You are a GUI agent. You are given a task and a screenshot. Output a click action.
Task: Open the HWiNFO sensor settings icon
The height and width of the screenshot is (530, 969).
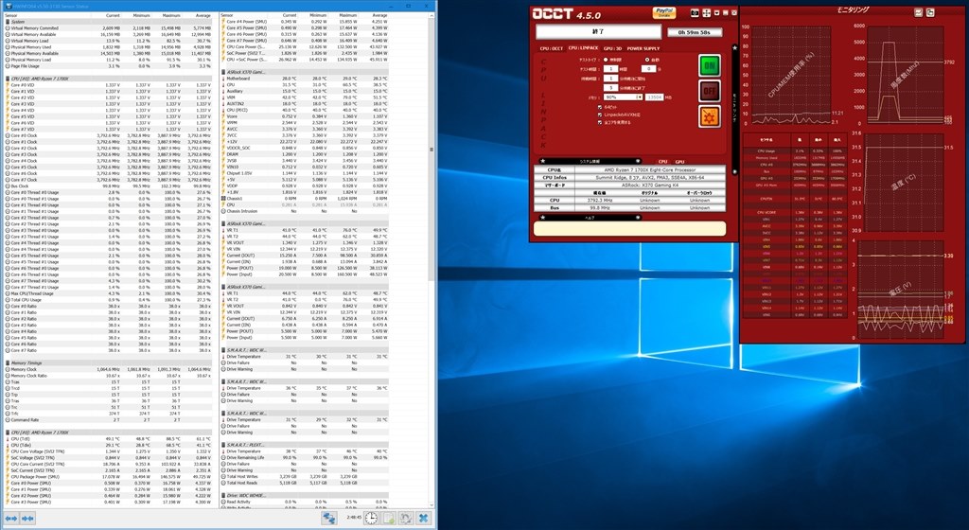pos(405,519)
